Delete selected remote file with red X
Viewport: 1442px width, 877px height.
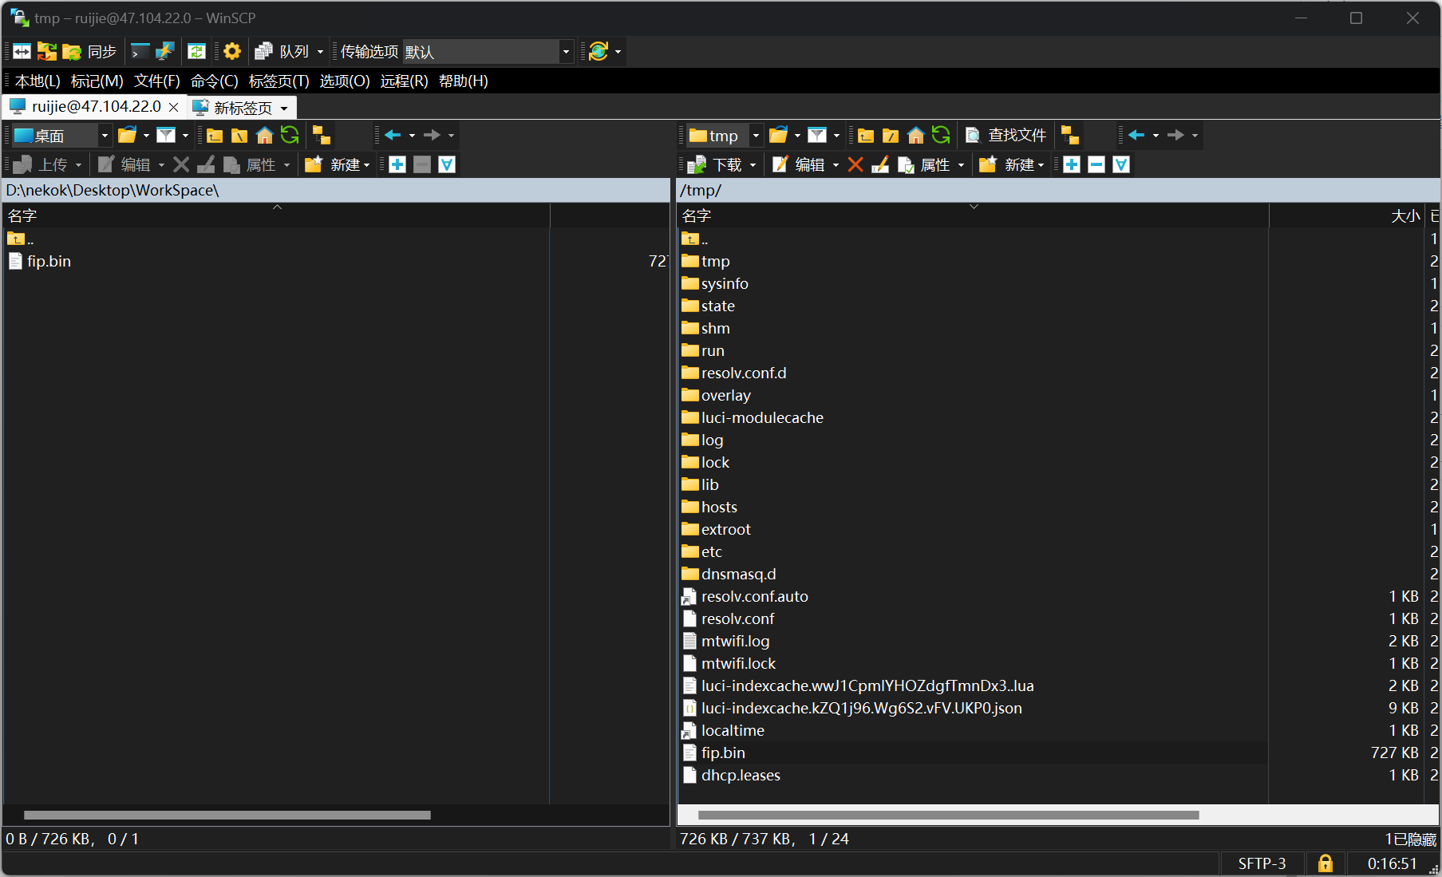(x=855, y=164)
